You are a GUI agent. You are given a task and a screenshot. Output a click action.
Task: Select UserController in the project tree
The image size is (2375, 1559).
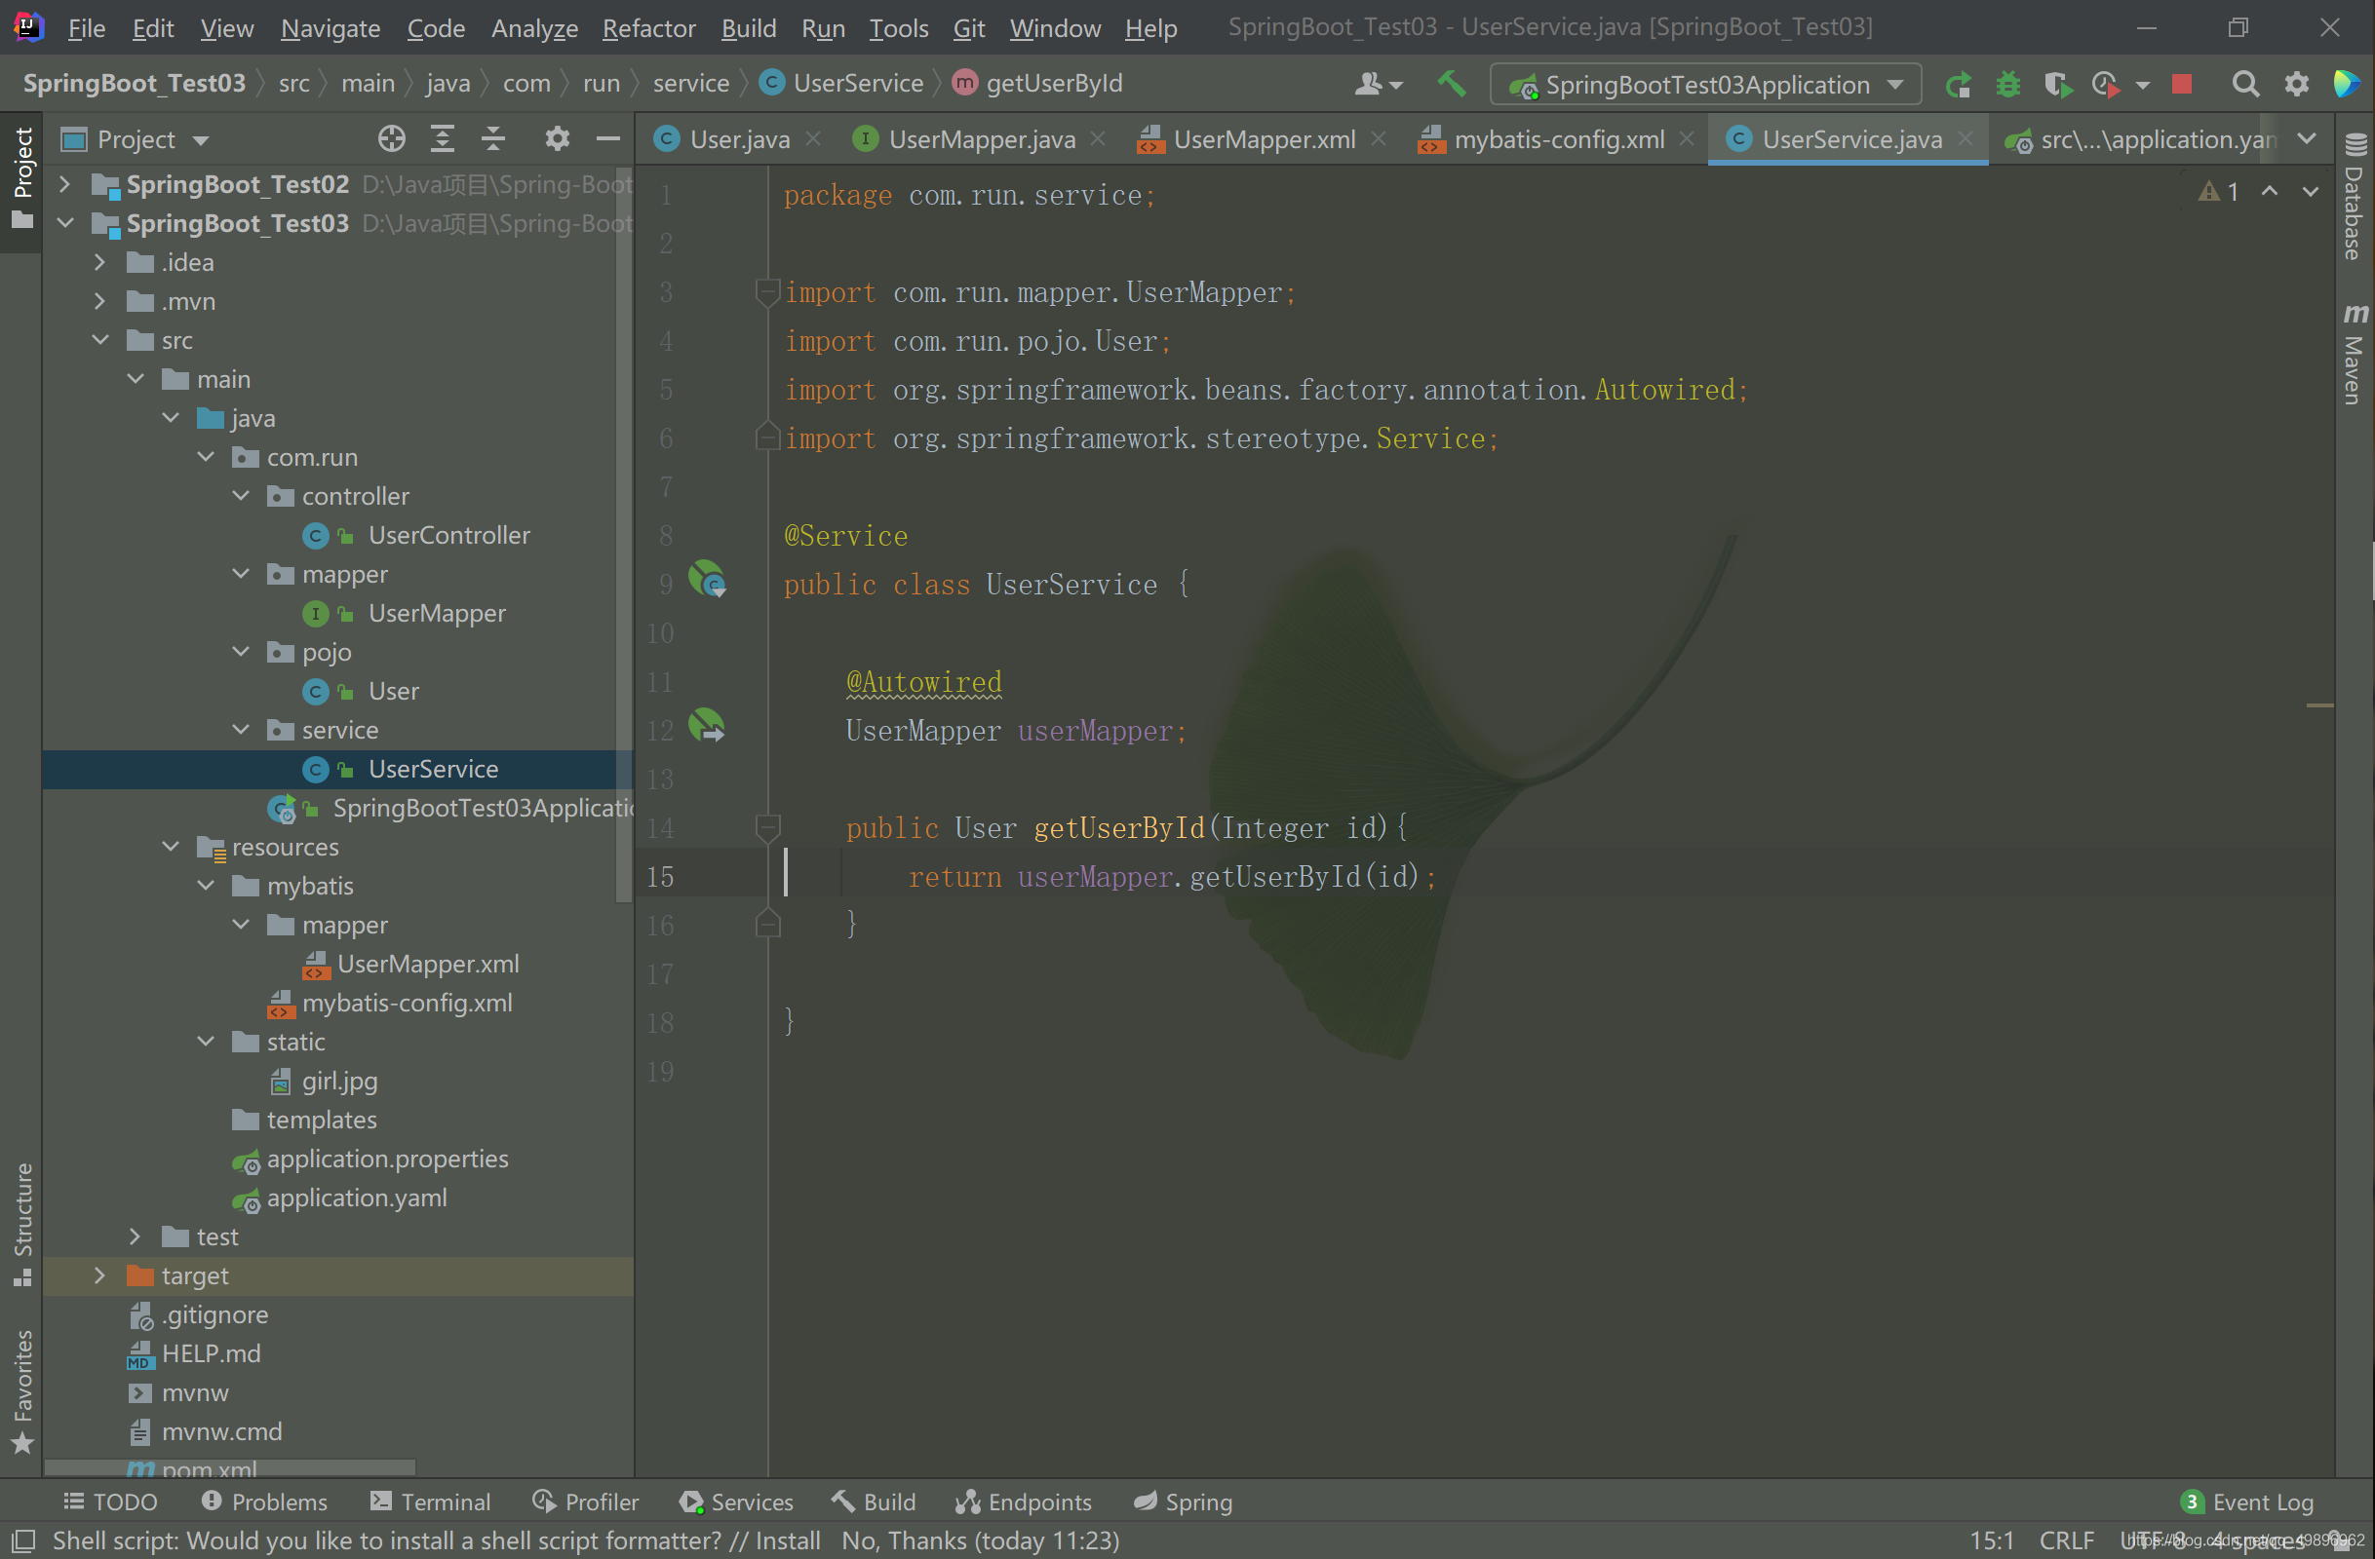(449, 535)
